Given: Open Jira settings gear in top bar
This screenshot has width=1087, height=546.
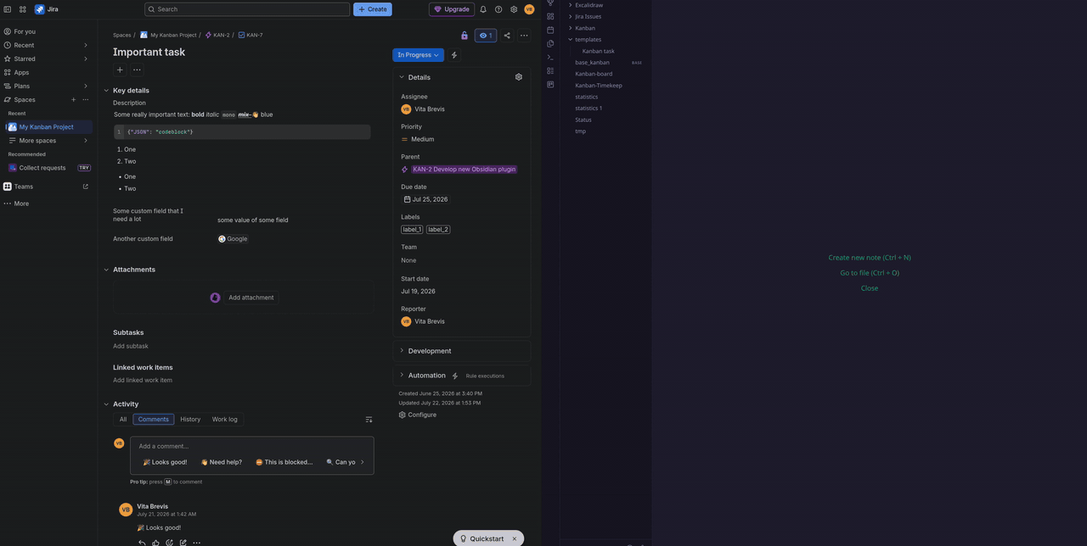Looking at the screenshot, I should 514,9.
